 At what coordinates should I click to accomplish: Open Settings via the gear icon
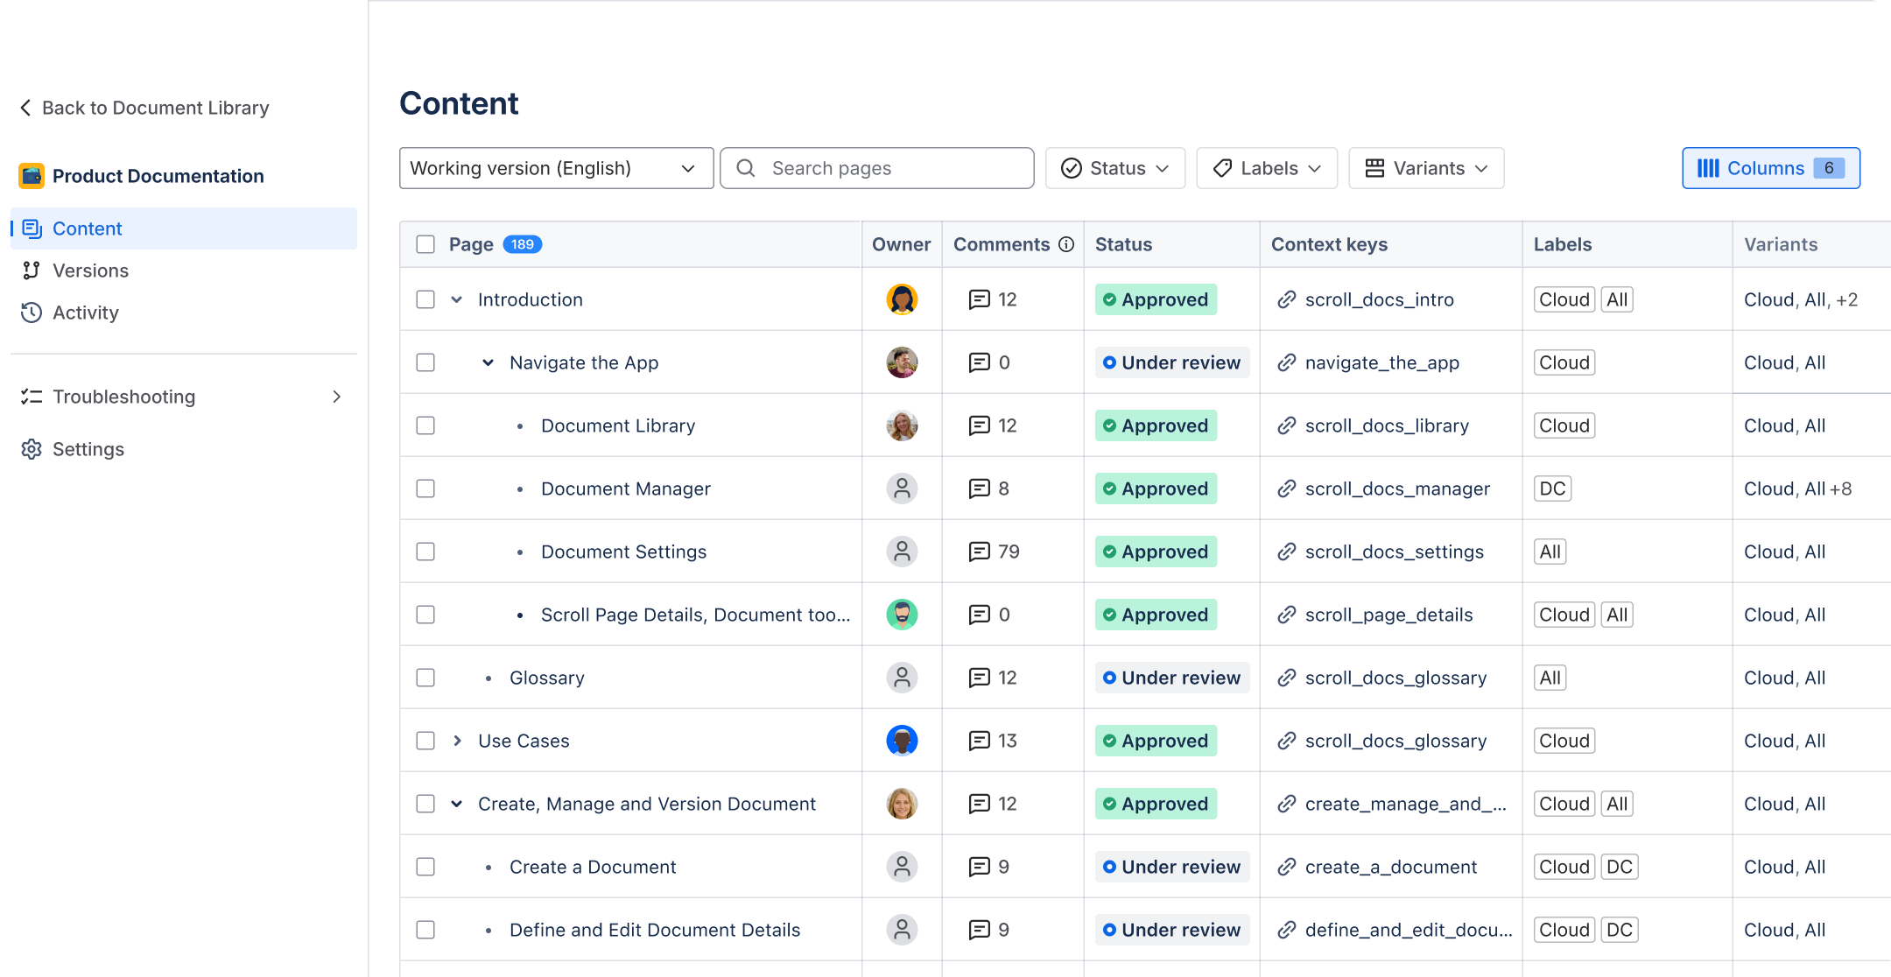pos(32,449)
